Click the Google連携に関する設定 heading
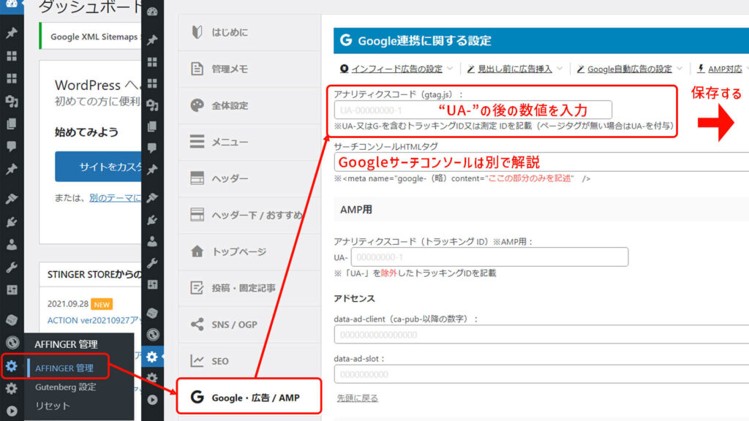Image resolution: width=749 pixels, height=421 pixels. (425, 41)
